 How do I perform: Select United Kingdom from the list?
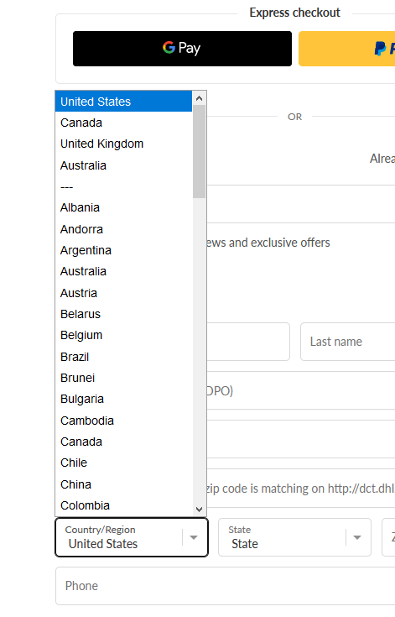(123, 144)
